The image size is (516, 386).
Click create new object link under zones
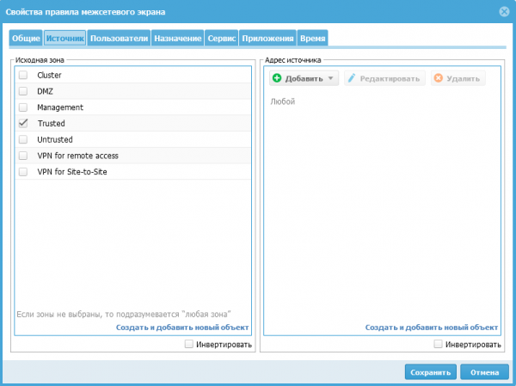pos(182,328)
